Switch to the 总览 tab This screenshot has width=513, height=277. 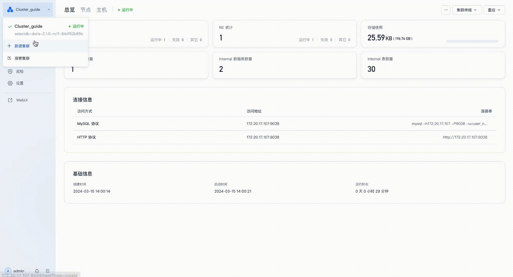pyautogui.click(x=69, y=10)
